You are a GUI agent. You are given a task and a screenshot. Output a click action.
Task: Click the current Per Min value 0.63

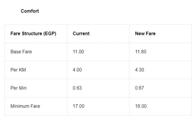pyautogui.click(x=77, y=88)
